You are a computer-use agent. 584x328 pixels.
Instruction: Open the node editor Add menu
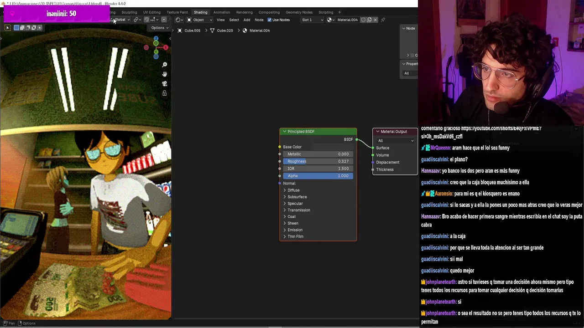pyautogui.click(x=247, y=20)
